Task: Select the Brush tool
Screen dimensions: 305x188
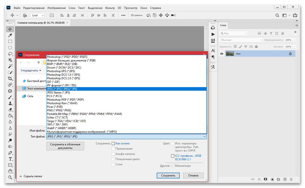Action: click(x=10, y=97)
